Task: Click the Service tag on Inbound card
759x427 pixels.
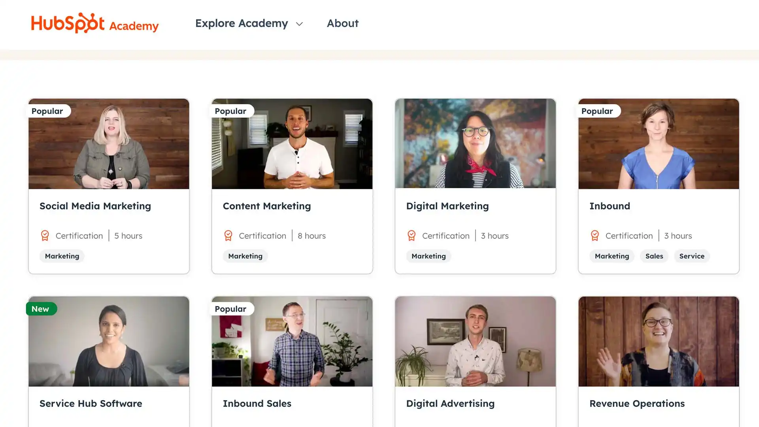Action: 692,256
